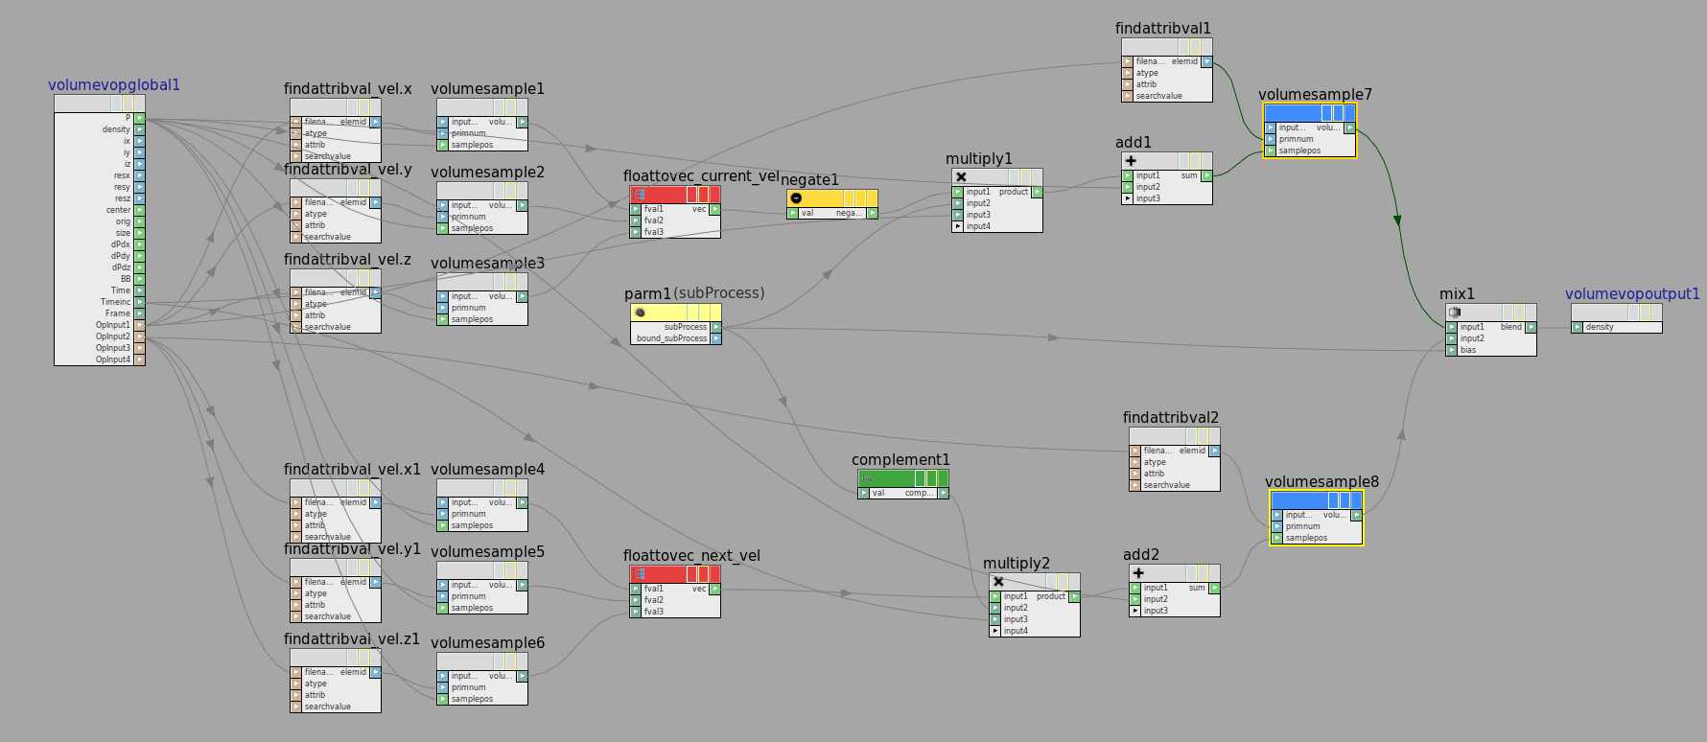This screenshot has height=742, width=1707.
Task: Expand the input4 arrow on multiply1
Action: 957,226
